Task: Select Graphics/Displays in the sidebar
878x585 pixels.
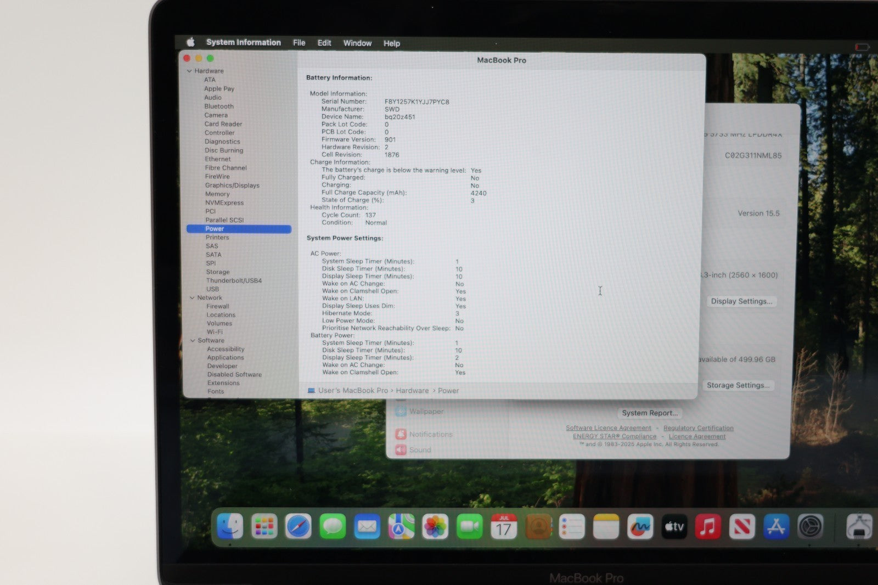Action: click(232, 185)
